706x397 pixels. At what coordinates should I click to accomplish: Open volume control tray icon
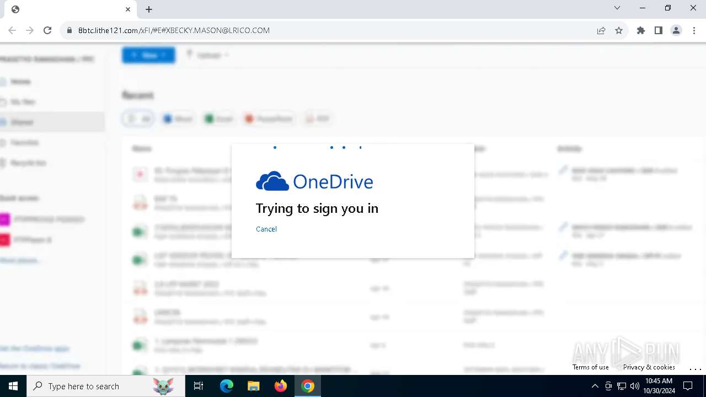click(x=634, y=386)
